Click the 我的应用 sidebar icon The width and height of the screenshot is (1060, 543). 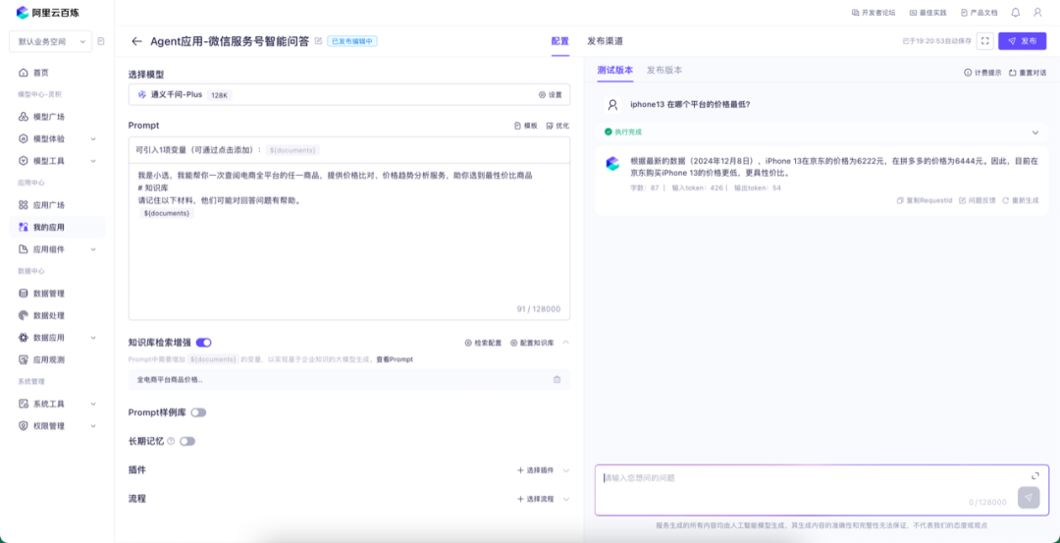click(x=24, y=227)
